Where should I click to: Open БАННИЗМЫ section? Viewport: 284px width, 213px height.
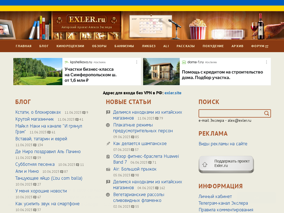(x=124, y=46)
